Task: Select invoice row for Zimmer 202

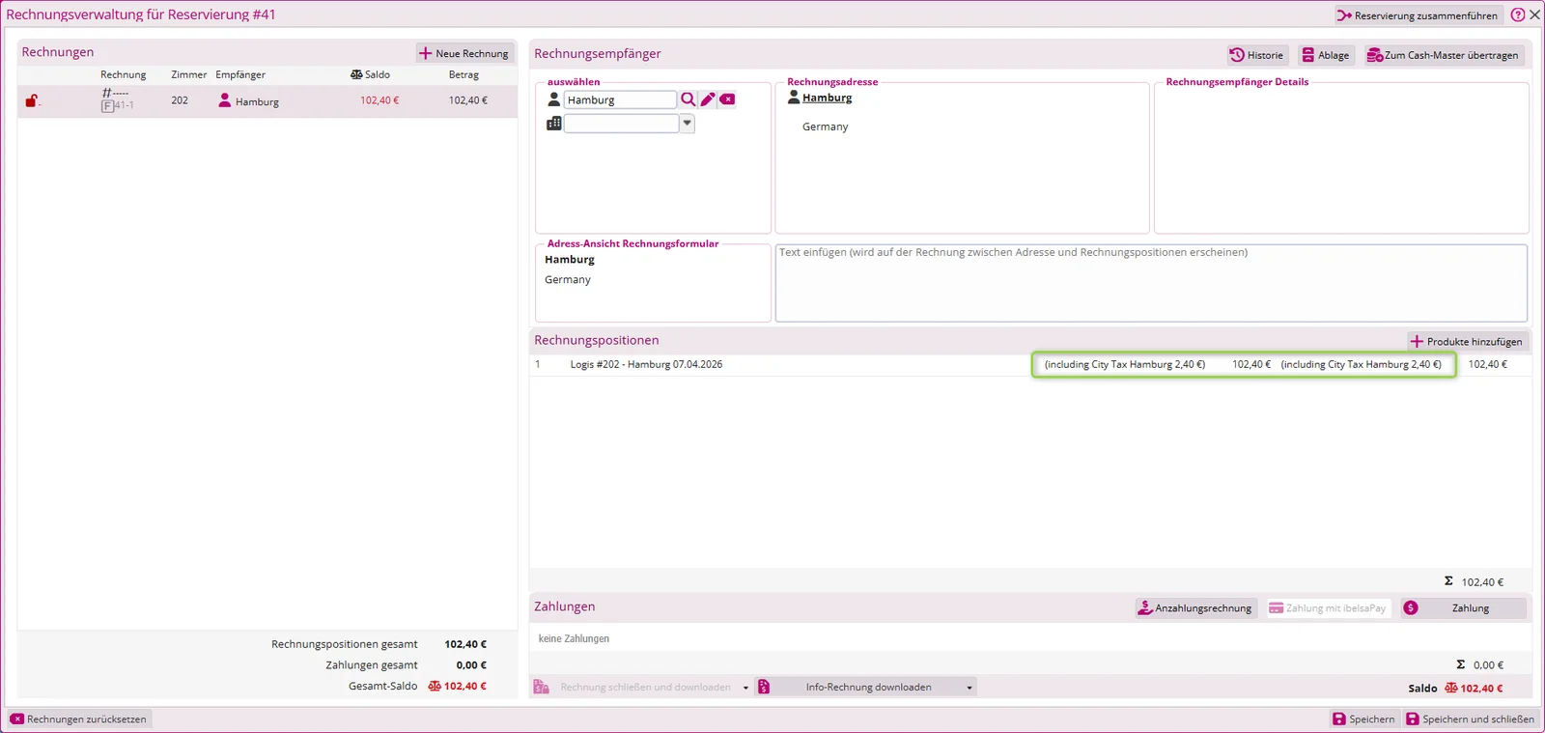Action: (267, 100)
